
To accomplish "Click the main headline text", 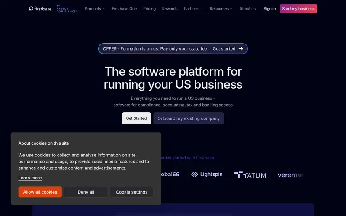I will coord(173,78).
